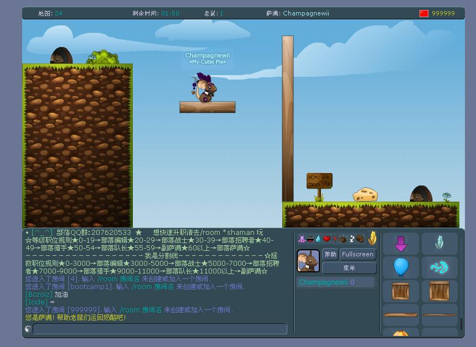Click the tall vertical wooden pole
Image resolution: width=476 pixels, height=347 pixels.
[x=288, y=118]
